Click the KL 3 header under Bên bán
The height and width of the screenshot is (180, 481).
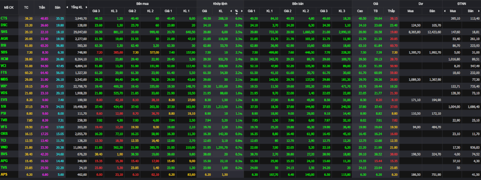[x=342, y=11]
